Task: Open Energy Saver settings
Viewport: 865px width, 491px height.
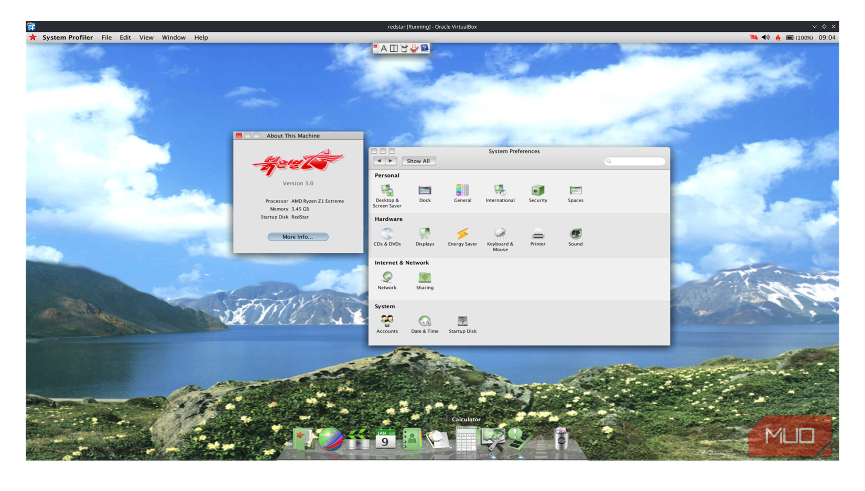Action: pyautogui.click(x=462, y=234)
